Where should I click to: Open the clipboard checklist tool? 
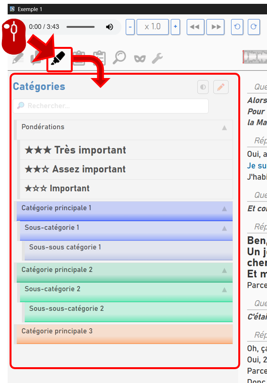(x=100, y=58)
